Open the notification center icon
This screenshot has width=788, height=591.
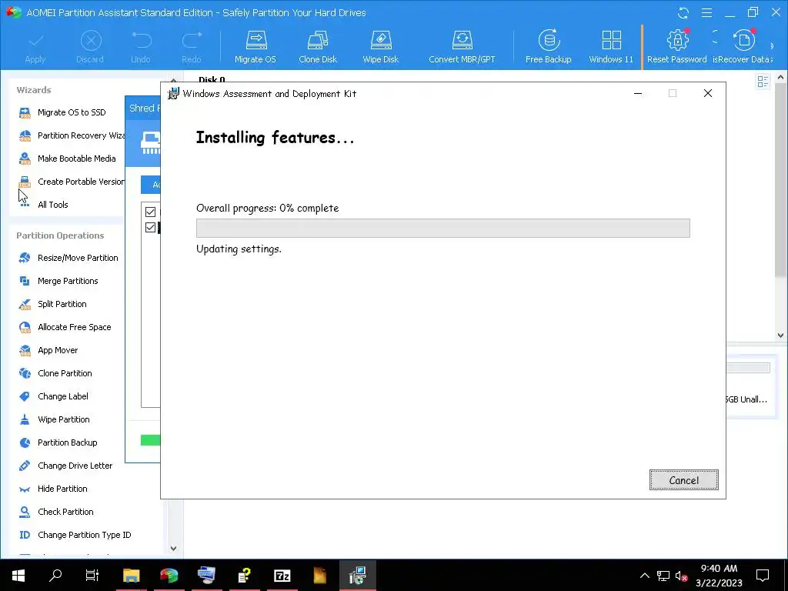[x=763, y=576]
